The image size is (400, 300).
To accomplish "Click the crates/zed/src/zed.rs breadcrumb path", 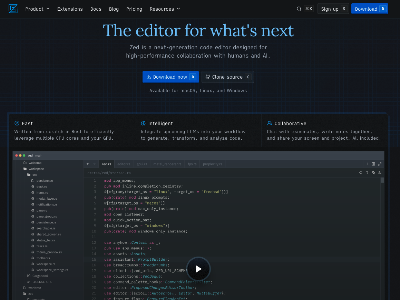I will [x=109, y=173].
